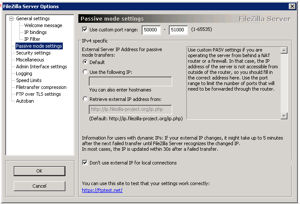Select the Default external IP radio button
Screen dimensions: 300x204
click(x=85, y=62)
